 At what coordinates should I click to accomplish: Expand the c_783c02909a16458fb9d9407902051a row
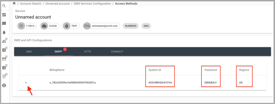(x=26, y=83)
